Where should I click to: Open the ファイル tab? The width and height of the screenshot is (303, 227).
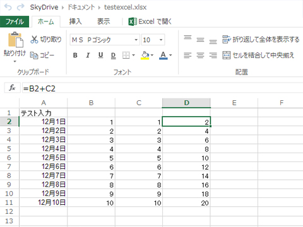coord(15,21)
